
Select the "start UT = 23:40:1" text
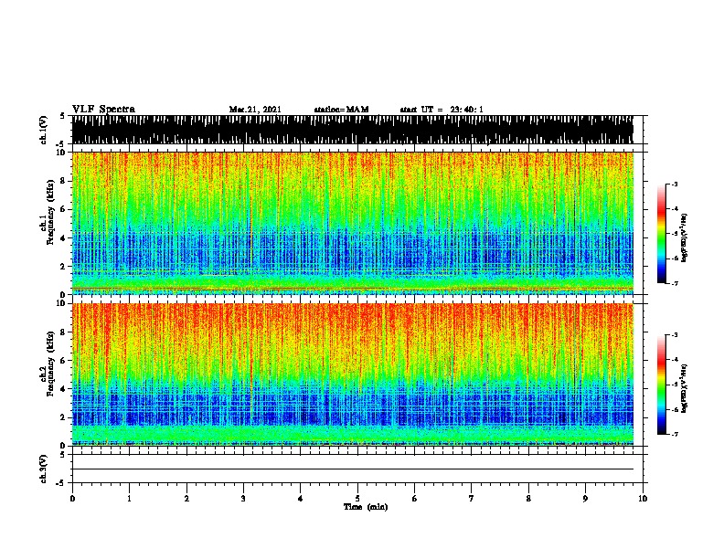click(442, 110)
